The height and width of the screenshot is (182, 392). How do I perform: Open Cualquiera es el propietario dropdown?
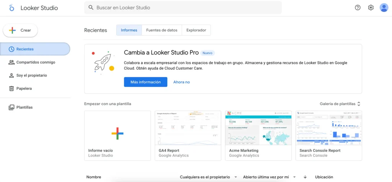(x=209, y=177)
